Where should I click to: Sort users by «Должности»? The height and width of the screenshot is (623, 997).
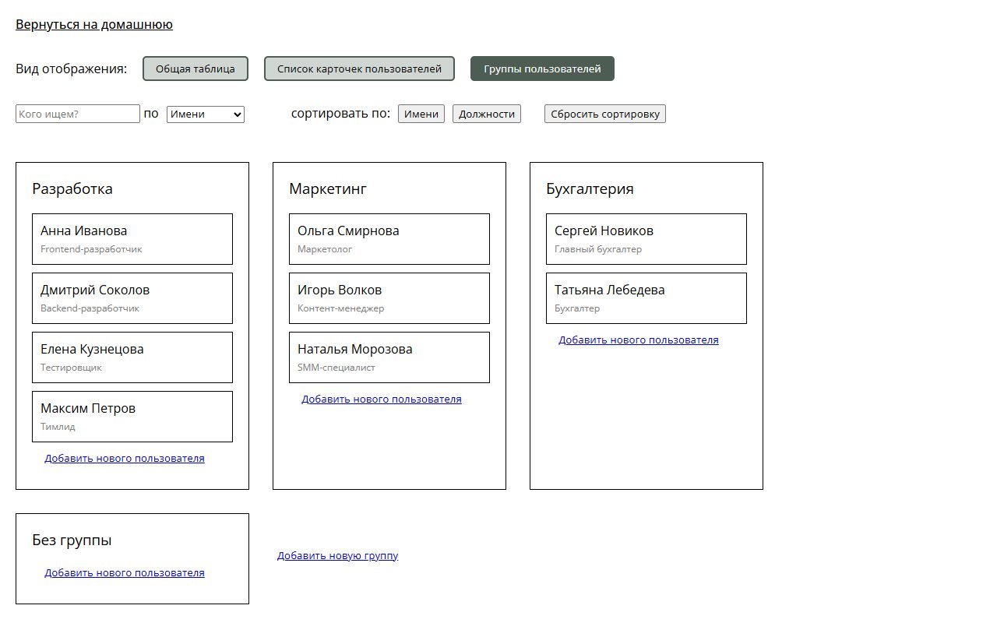point(487,114)
